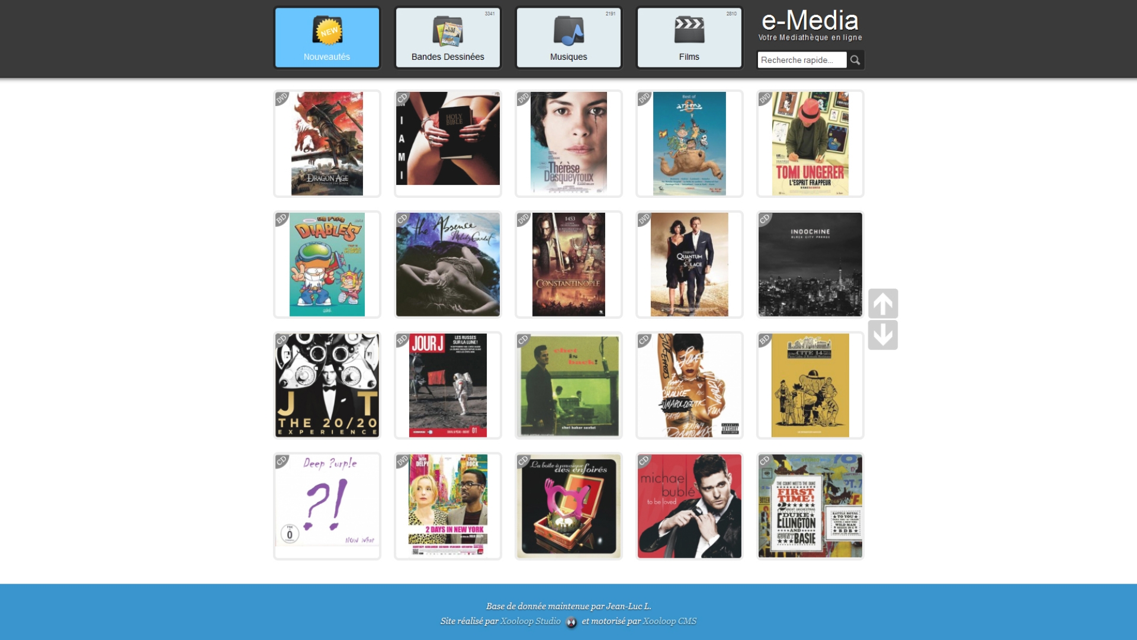Image resolution: width=1137 pixels, height=640 pixels.
Task: Click the small Xooloop logo in footer
Action: pos(571,622)
